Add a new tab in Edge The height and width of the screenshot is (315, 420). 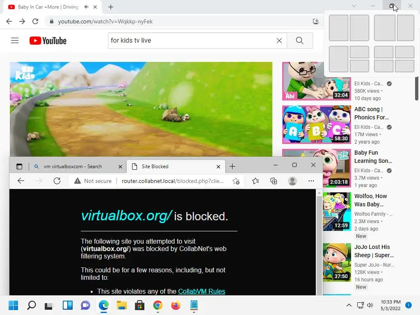click(x=232, y=167)
